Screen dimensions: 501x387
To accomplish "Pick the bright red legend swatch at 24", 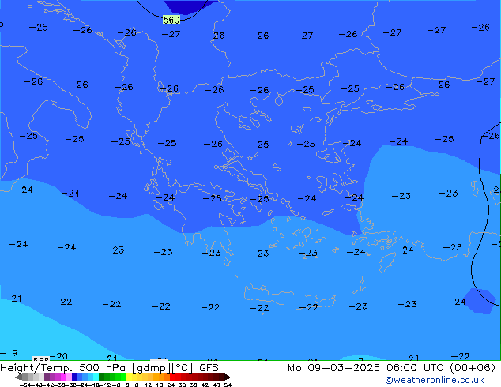I will (x=172, y=378).
